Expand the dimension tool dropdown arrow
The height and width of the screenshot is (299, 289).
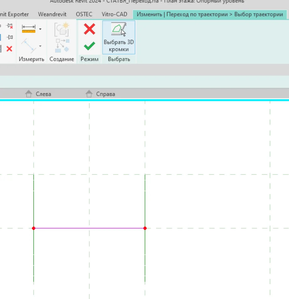tap(40, 47)
